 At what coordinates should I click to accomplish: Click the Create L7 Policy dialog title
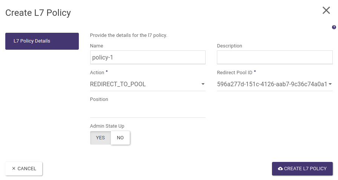38,12
